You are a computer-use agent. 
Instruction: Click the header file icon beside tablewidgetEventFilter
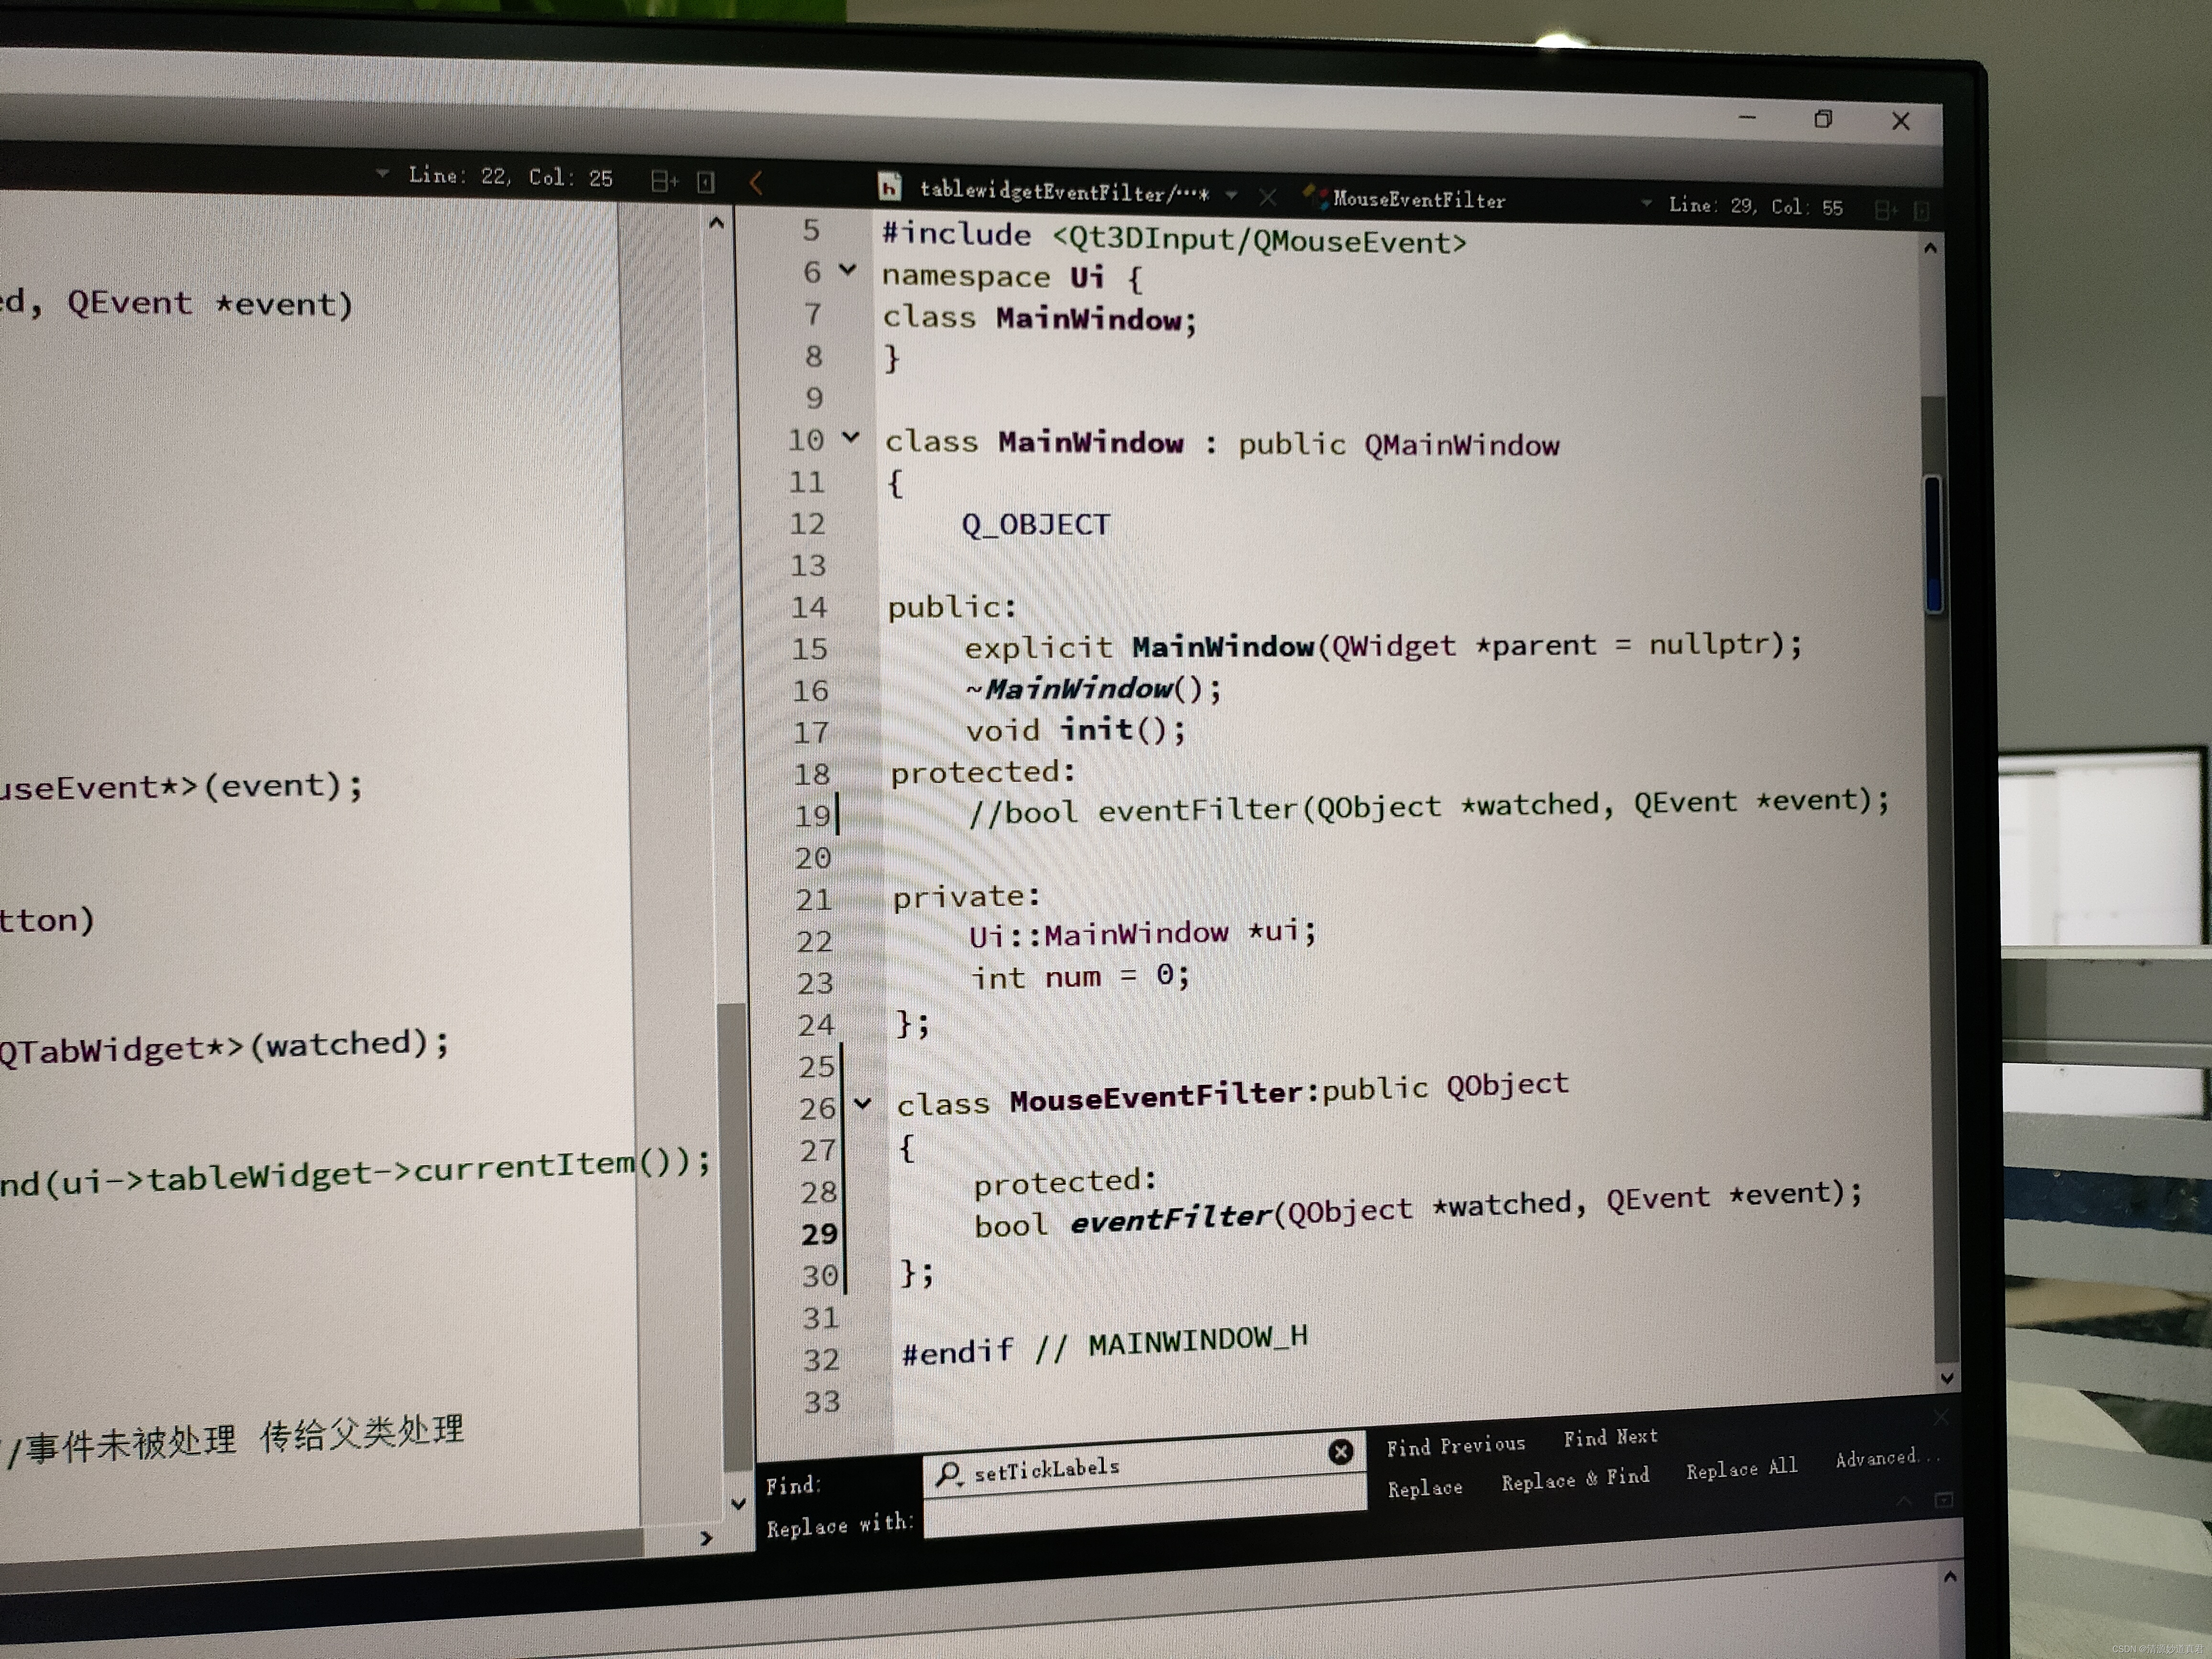coord(889,187)
